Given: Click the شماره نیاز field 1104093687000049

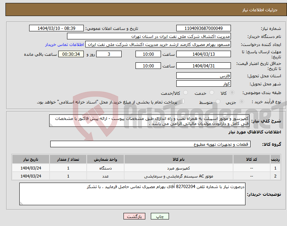Looking at the screenshot, I should point(203,28).
